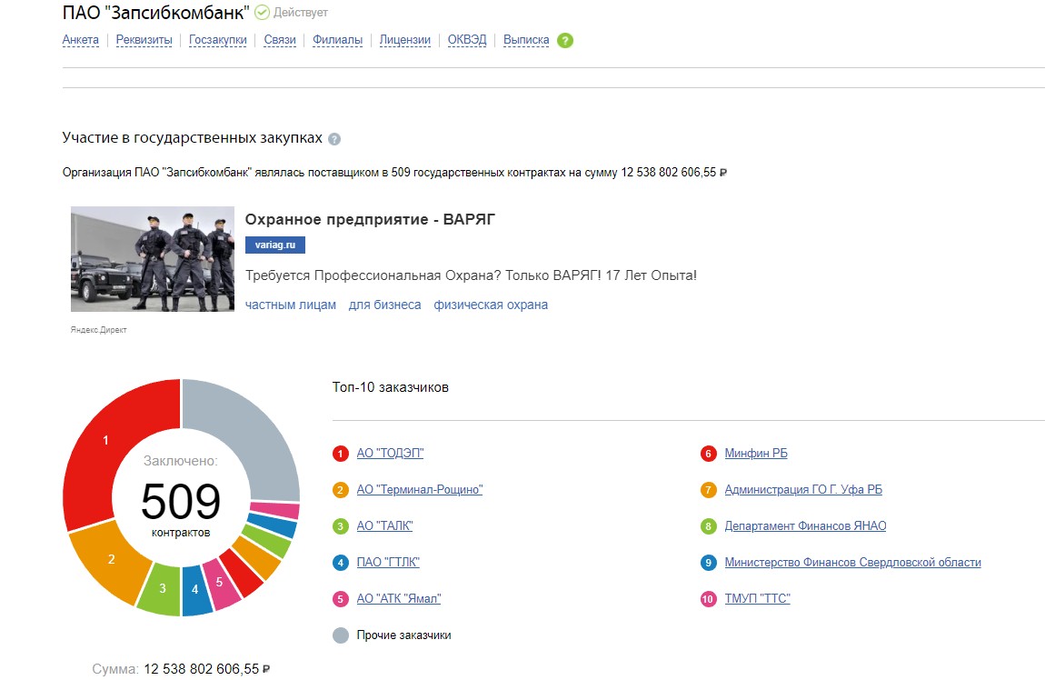
Task: Open the Минфин РБ customer link
Action: point(756,454)
